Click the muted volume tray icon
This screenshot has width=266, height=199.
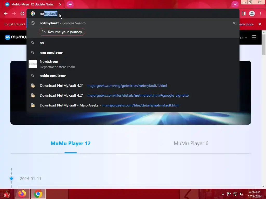[x=242, y=194]
